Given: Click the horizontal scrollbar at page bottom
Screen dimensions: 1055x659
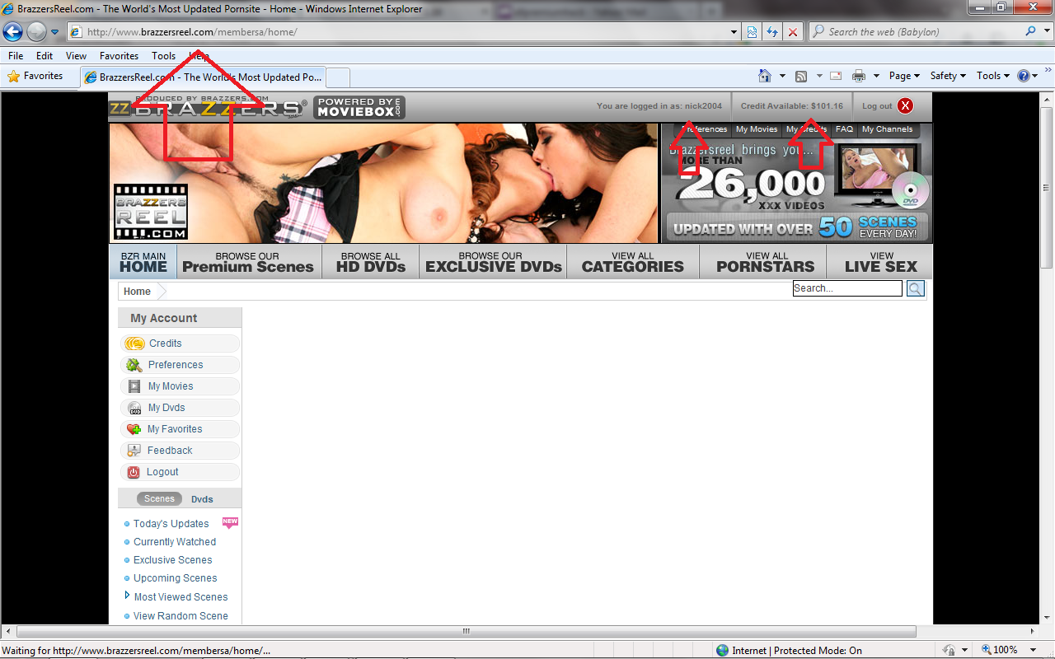Looking at the screenshot, I should [466, 632].
